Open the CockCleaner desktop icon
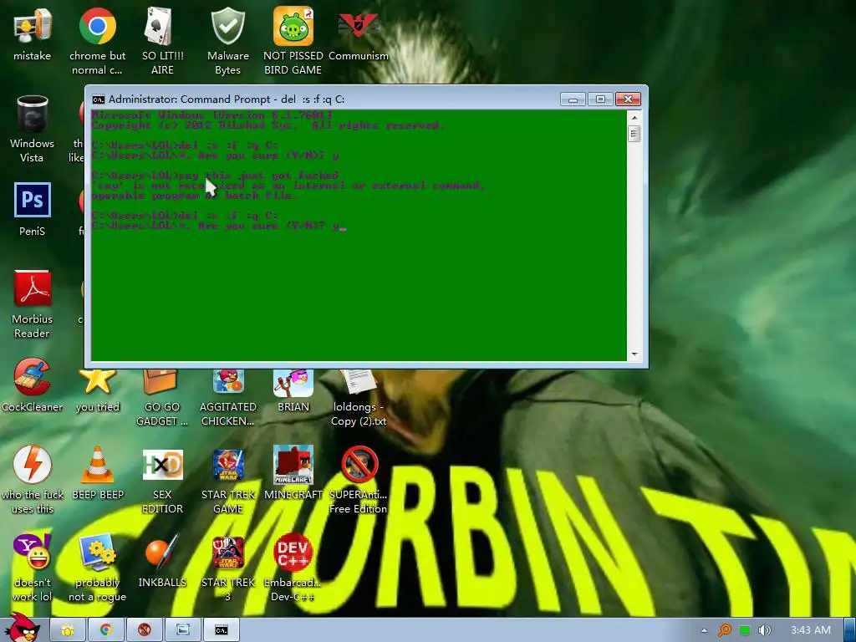Image resolution: width=856 pixels, height=642 pixels. [x=33, y=385]
